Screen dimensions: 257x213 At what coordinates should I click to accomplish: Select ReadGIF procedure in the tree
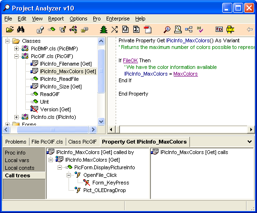[50, 94]
